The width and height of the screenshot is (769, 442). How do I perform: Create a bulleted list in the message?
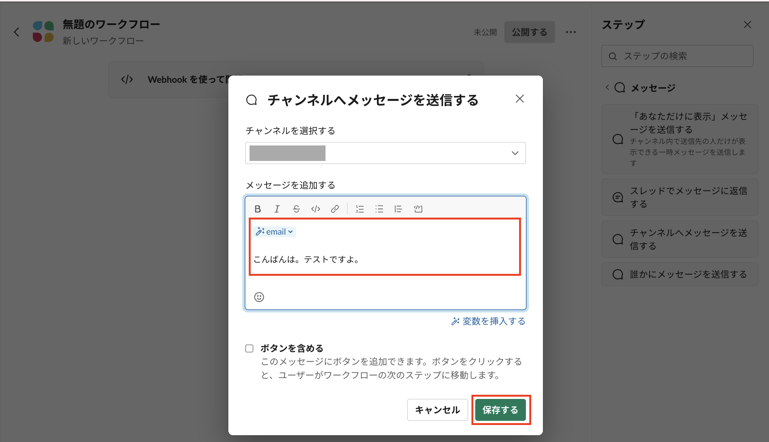(379, 209)
